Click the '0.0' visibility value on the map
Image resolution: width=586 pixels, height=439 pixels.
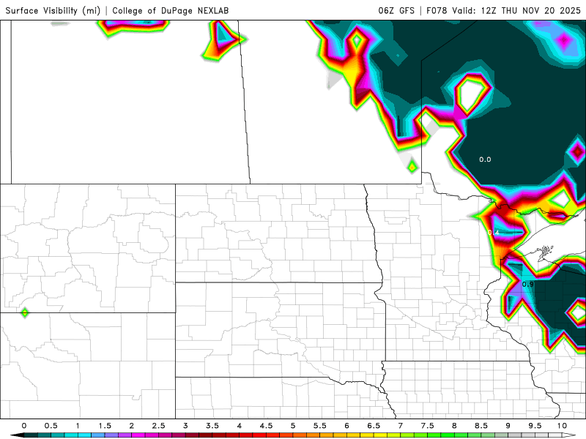pyautogui.click(x=485, y=160)
